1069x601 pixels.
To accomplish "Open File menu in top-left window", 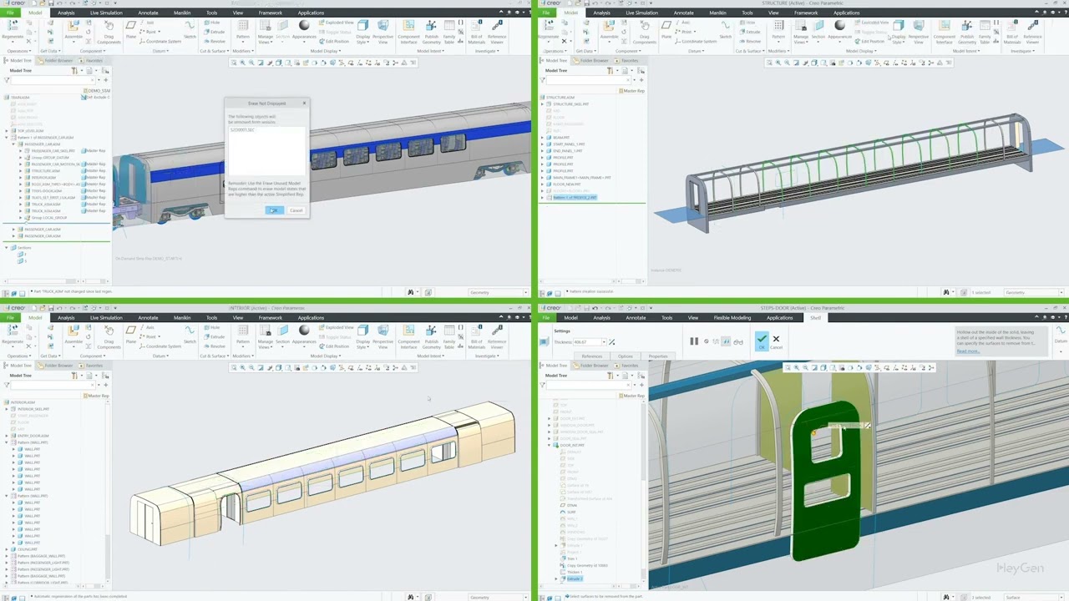I will (x=11, y=13).
